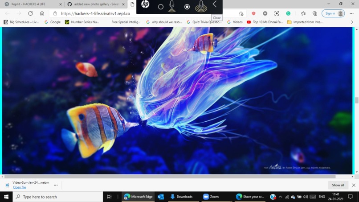Image resolution: width=359 pixels, height=202 pixels.
Task: Reload the page with refresh icon
Action: coord(30,13)
